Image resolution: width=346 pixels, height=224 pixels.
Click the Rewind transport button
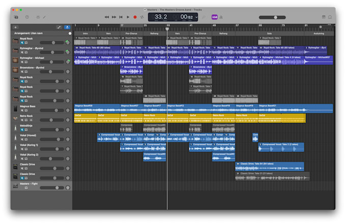coord(107,17)
